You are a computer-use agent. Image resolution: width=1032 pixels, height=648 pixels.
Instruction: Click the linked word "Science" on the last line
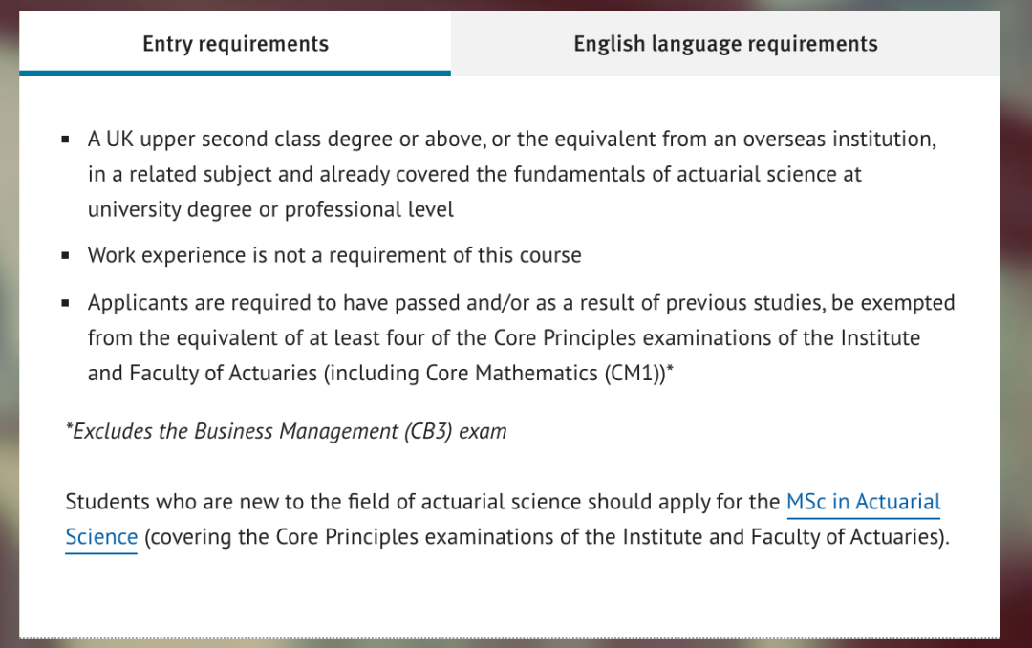pos(101,537)
